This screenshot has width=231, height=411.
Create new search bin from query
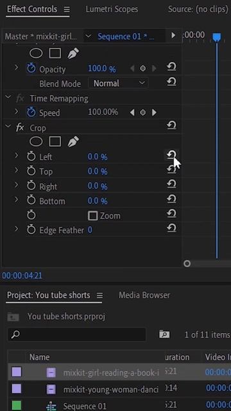click(x=164, y=334)
